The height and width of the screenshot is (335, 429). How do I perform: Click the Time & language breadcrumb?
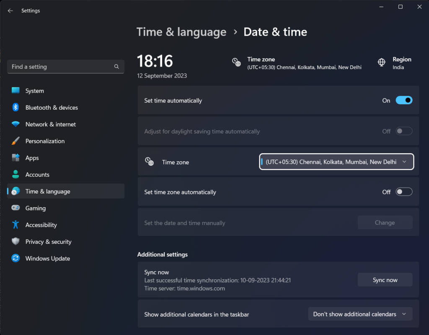[181, 32]
